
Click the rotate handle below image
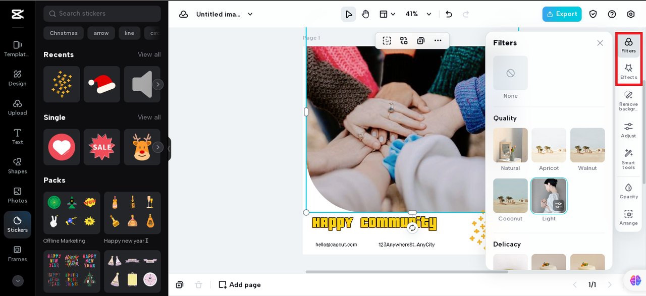[412, 228]
